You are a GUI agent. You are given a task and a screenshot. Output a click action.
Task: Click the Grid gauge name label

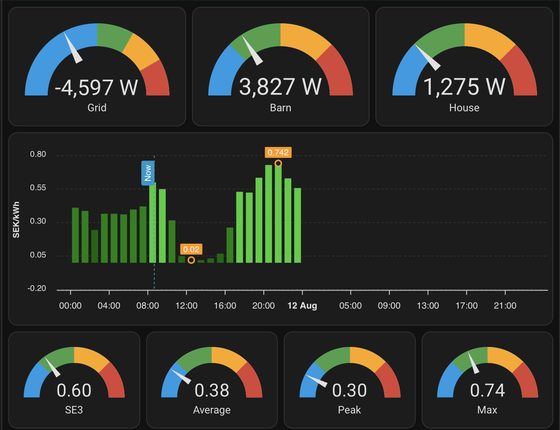pos(97,108)
